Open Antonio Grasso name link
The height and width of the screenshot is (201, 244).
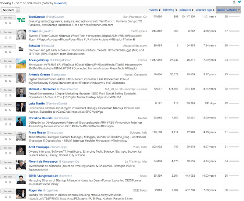click(39, 75)
